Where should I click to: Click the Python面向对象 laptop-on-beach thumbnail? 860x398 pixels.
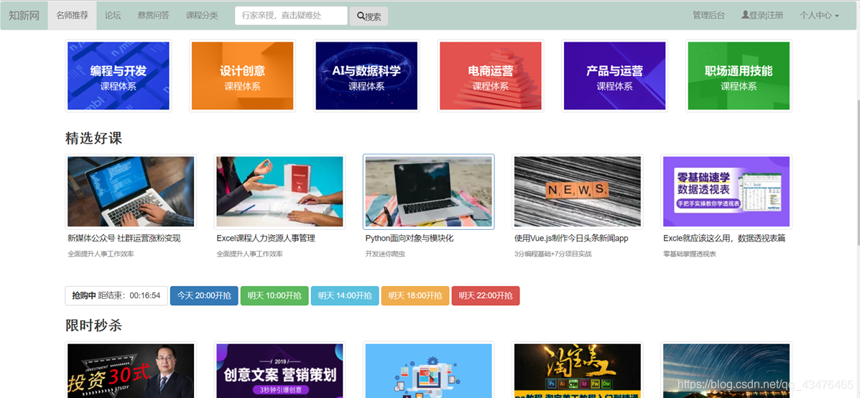point(429,192)
